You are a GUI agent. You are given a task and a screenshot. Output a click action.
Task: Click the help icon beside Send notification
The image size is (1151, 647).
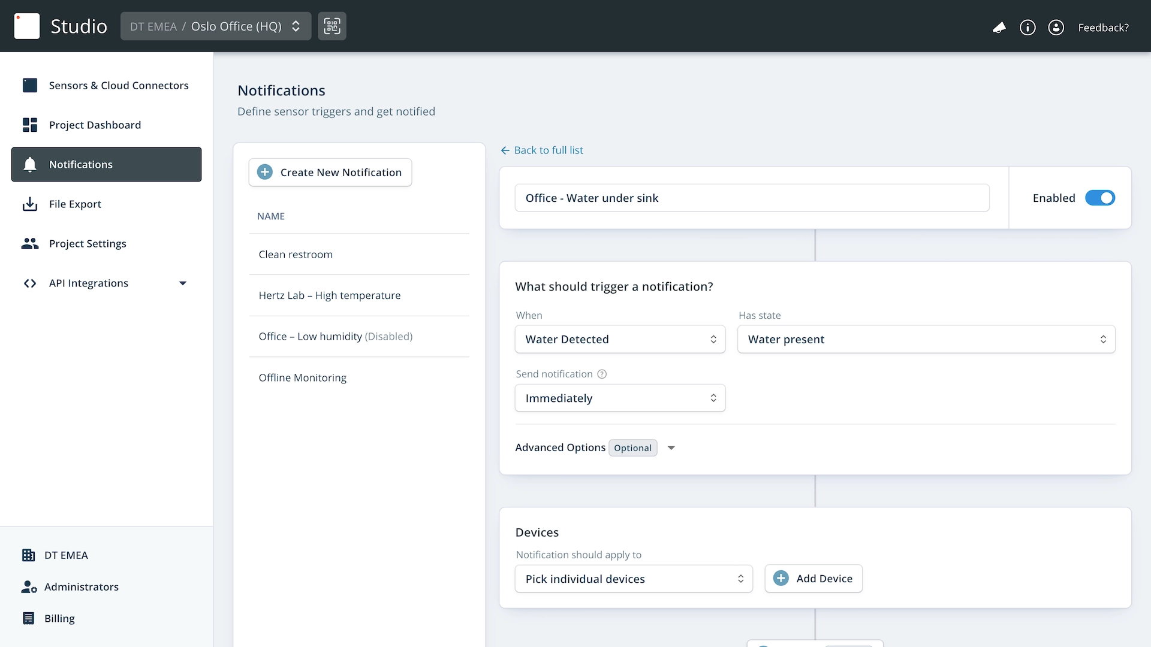[x=602, y=374]
